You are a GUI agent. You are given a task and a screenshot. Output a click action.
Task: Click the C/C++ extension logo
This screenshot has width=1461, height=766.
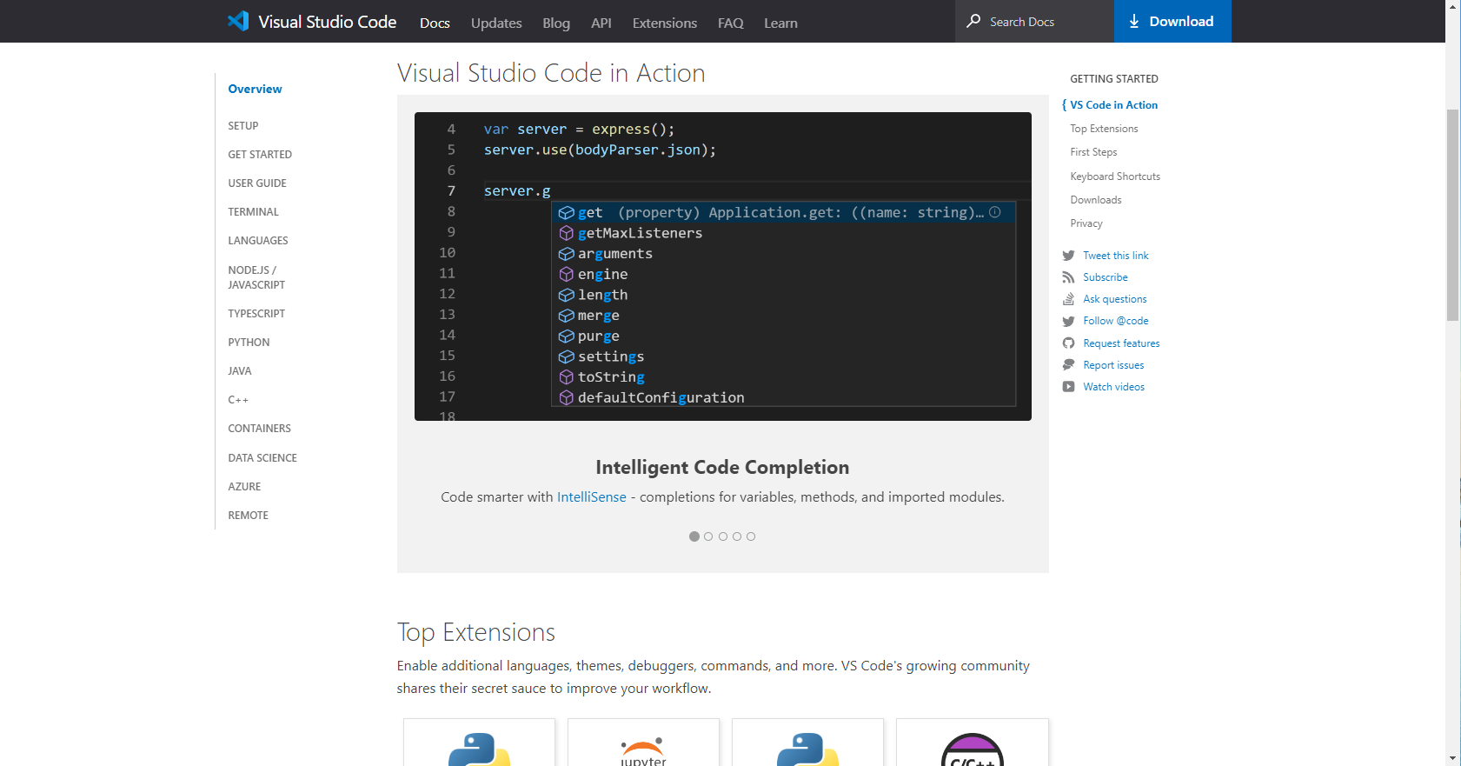coord(973,749)
